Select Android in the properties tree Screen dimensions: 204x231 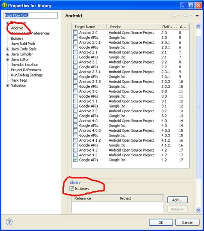tap(17, 28)
